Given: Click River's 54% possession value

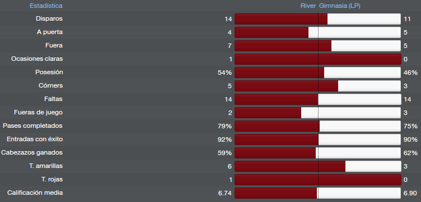Looking at the screenshot, I should tap(224, 73).
